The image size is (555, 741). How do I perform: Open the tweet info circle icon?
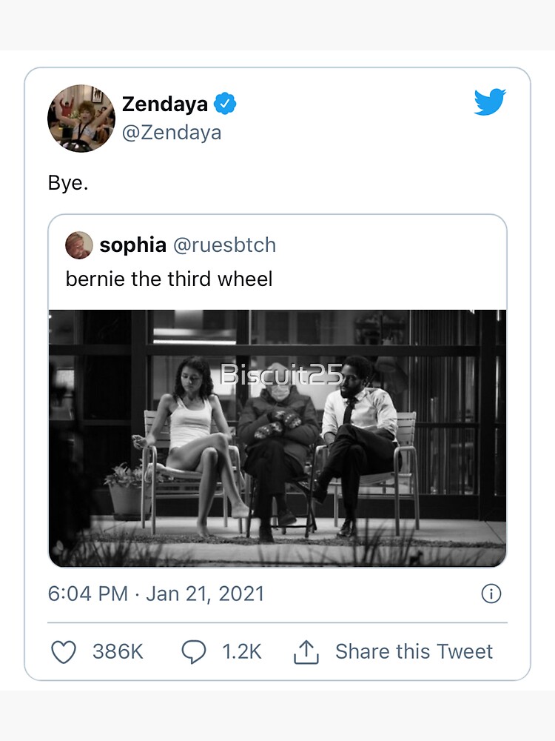[491, 594]
